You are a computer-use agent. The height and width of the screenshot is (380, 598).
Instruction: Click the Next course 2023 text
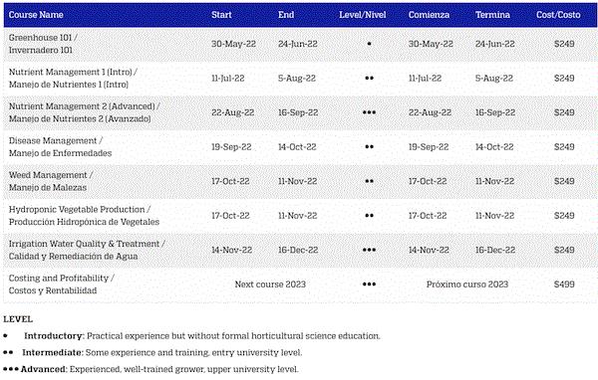click(270, 285)
